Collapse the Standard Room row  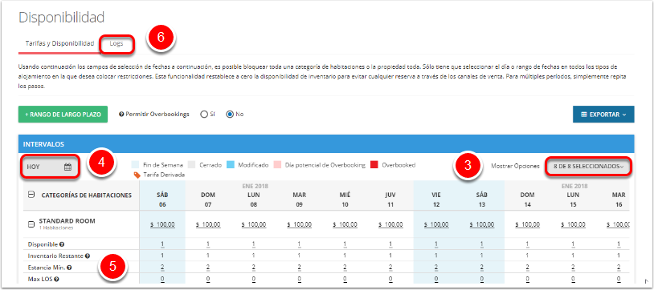coord(31,224)
